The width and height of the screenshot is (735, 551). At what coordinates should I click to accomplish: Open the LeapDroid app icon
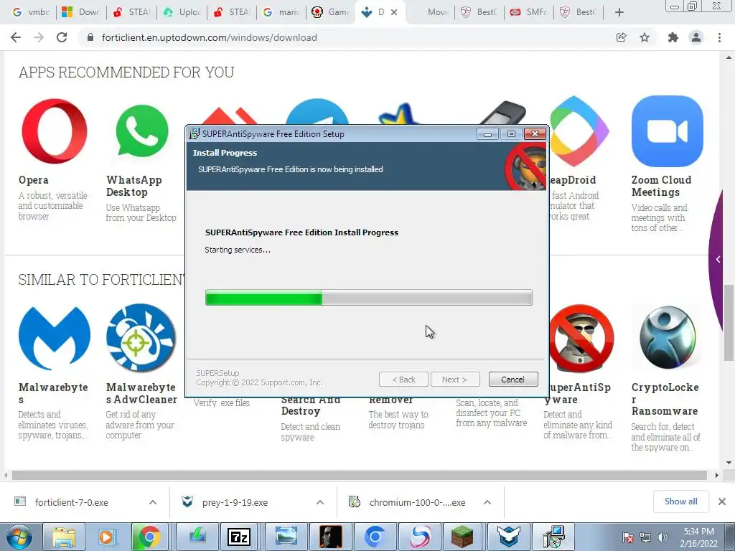coord(579,131)
